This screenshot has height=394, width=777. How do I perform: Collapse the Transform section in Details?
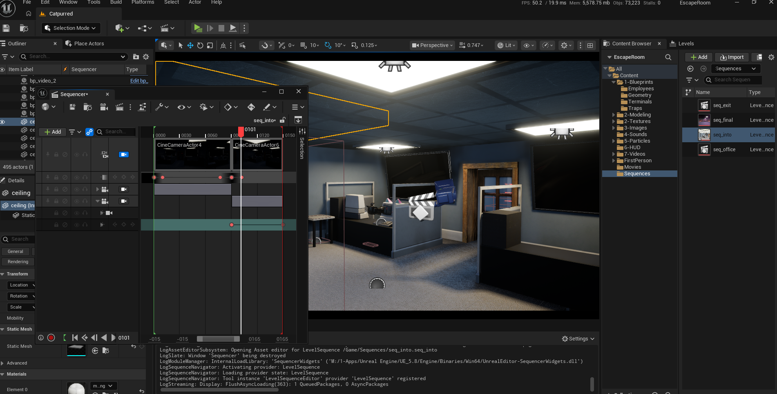tap(2, 274)
